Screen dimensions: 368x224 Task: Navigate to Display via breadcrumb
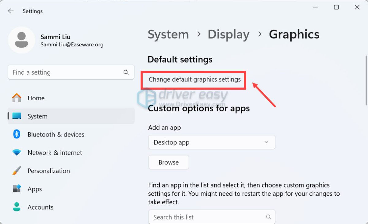pos(228,34)
